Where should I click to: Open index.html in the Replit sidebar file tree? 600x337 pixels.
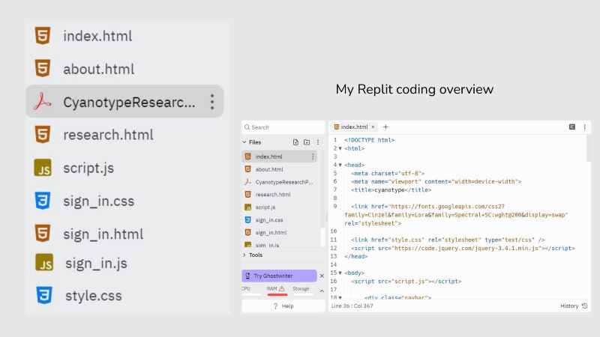pyautogui.click(x=279, y=157)
